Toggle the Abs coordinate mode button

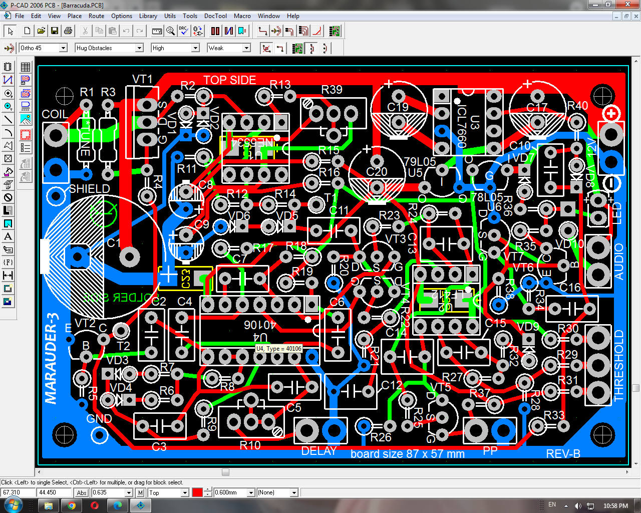pos(82,492)
